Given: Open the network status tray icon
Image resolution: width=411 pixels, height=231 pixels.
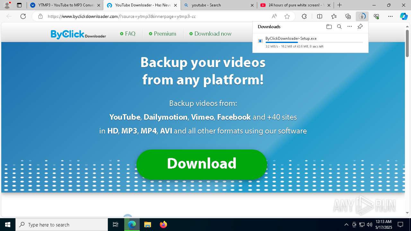Looking at the screenshot, I should tap(362, 225).
